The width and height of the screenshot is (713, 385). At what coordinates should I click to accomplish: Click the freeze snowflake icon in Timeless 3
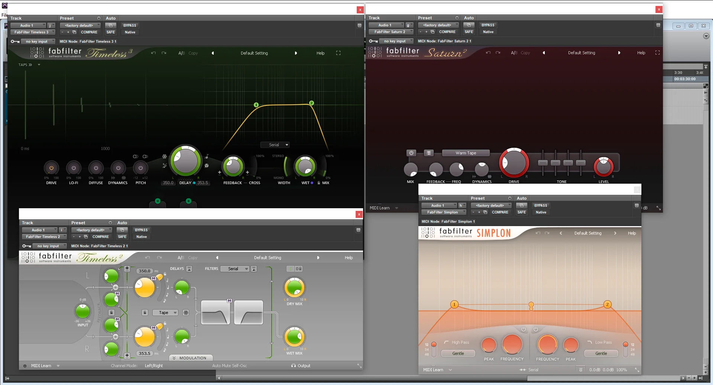(x=165, y=157)
